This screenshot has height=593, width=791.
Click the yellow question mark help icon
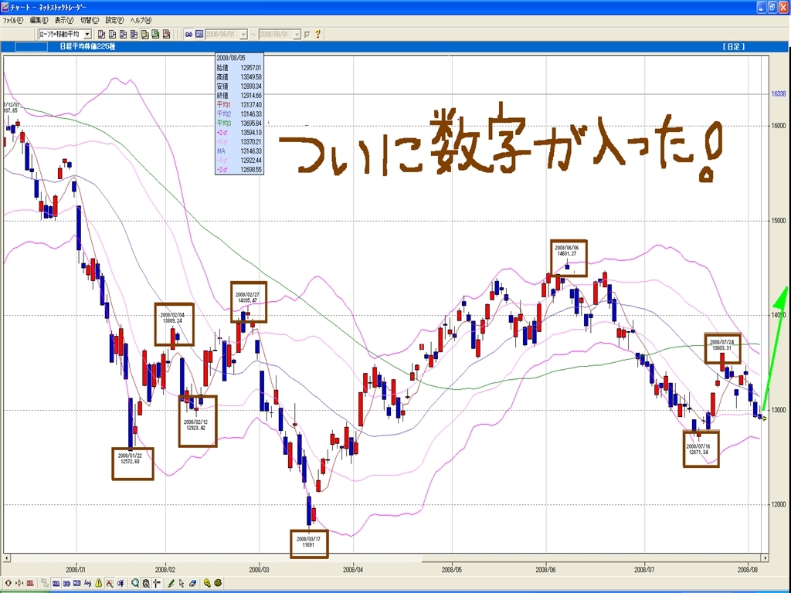coord(317,34)
